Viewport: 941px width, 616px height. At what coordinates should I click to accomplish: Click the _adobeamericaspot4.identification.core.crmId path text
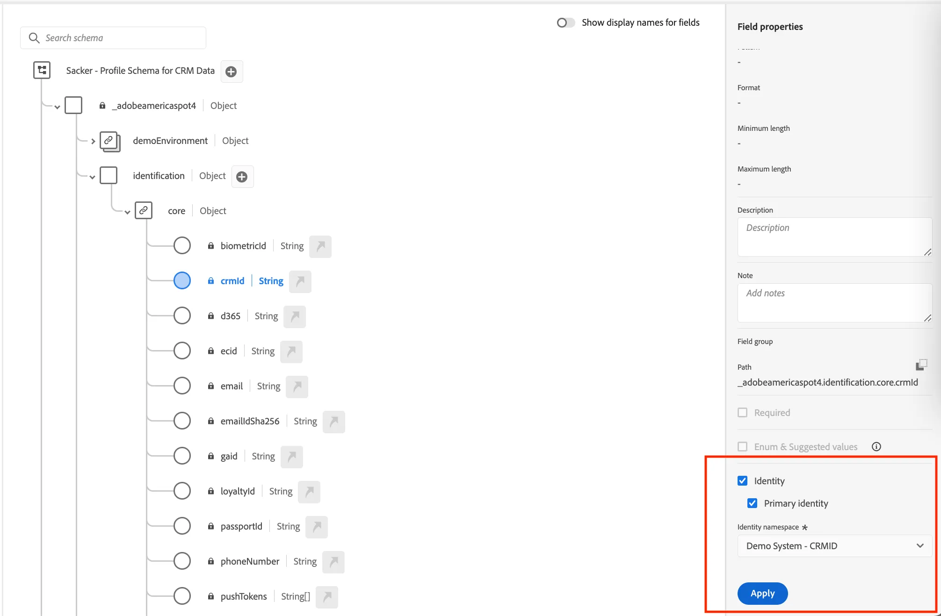(x=828, y=382)
